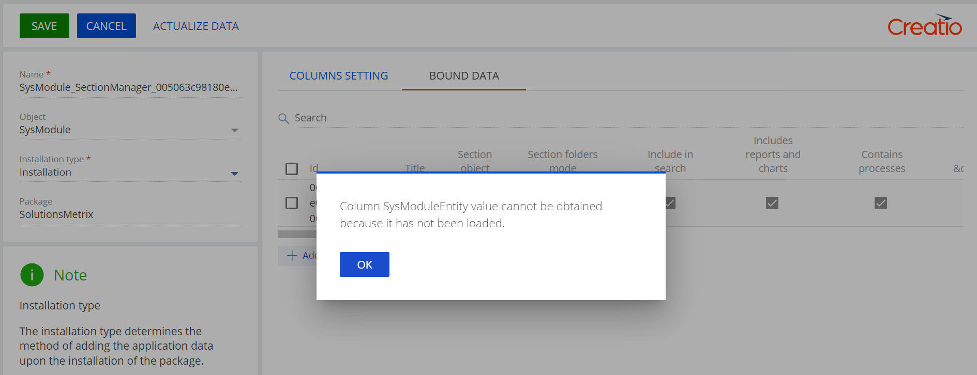
Task: Click the Cancel button
Action: coord(107,26)
